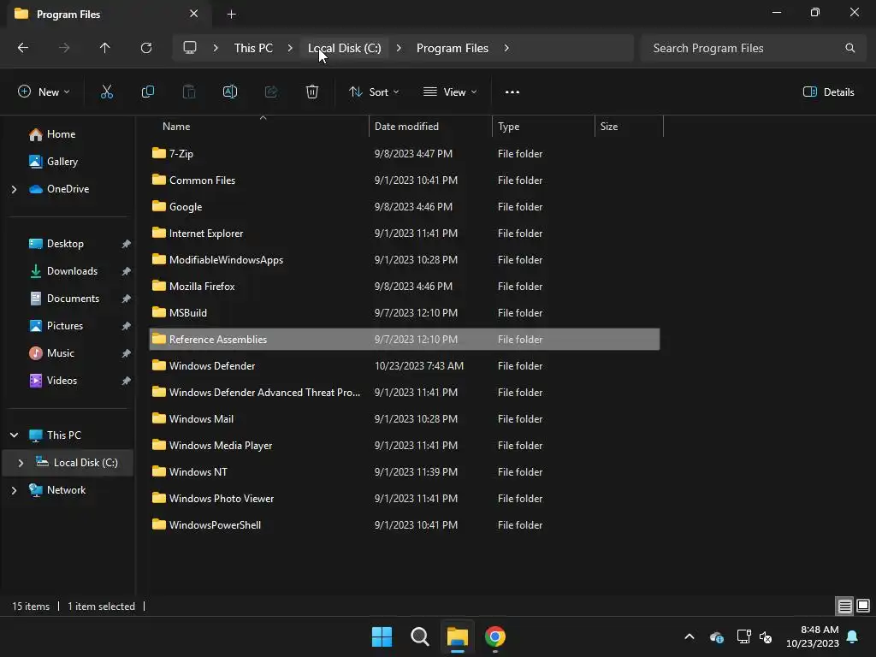Select the Mozilla Firefox folder
Screen dimensions: 876x657
click(x=405, y=286)
